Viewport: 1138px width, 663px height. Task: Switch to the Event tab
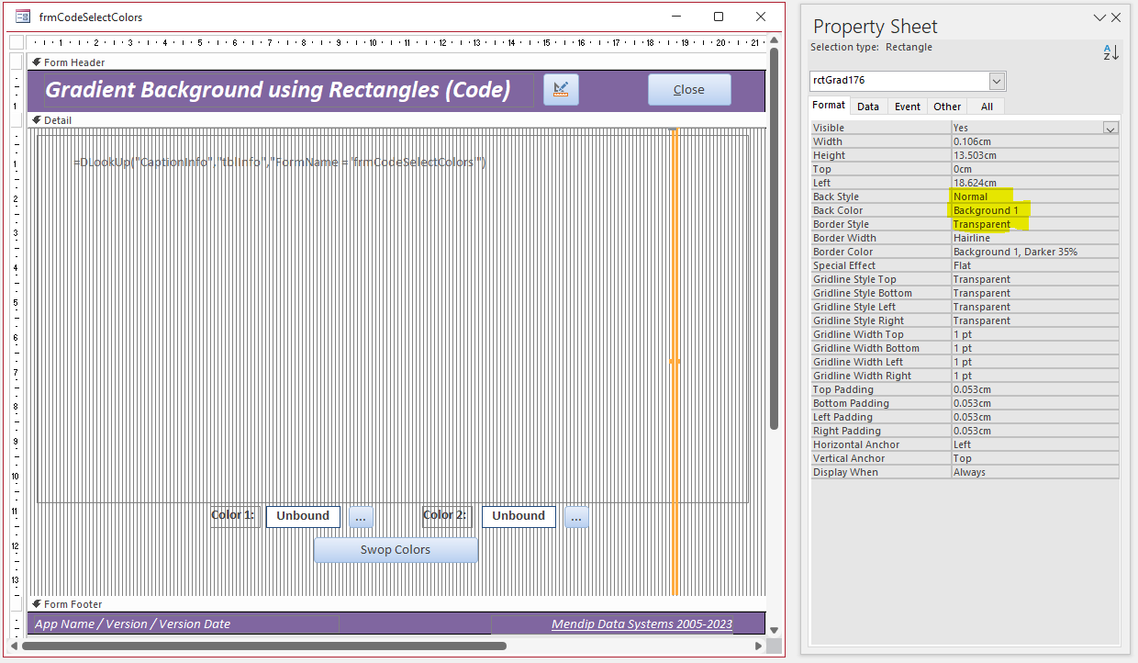tap(908, 107)
